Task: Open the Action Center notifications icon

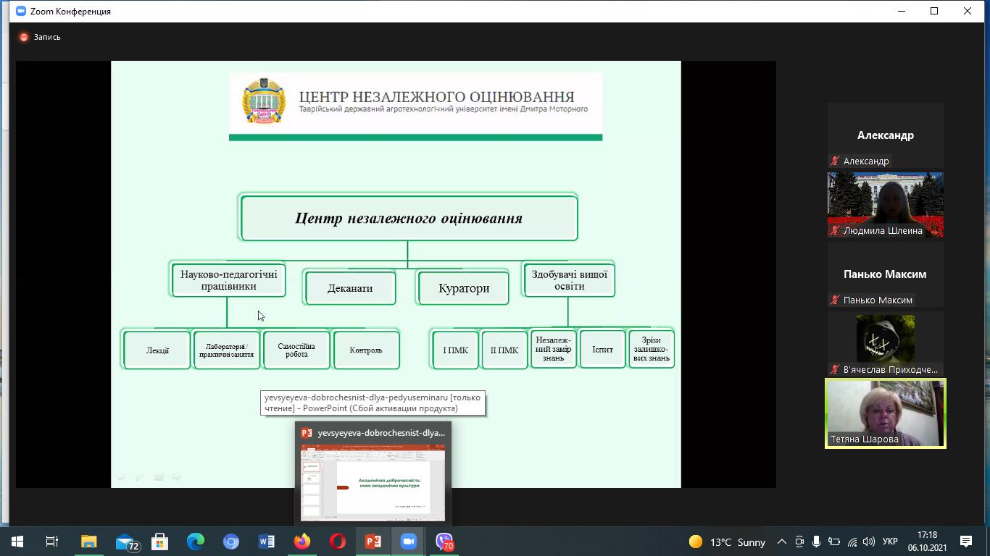Action: (x=965, y=542)
